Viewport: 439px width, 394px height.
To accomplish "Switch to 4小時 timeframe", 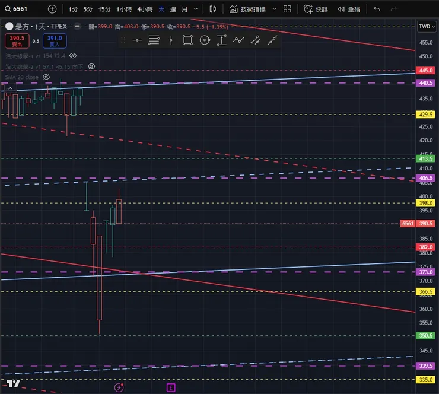I will 145,9.
